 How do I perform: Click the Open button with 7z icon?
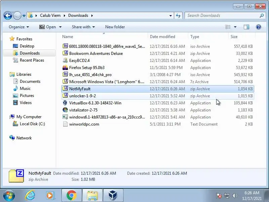coord(48,27)
